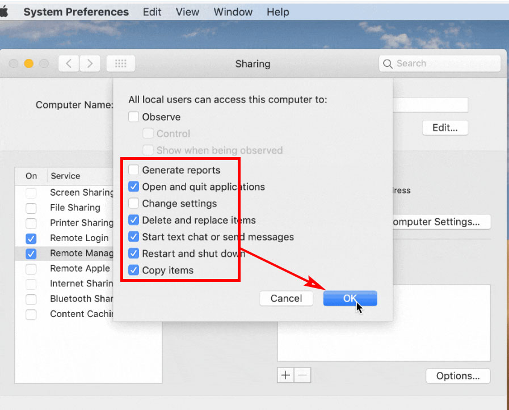This screenshot has width=509, height=410.
Task: Show all preferences grid icon
Action: coord(121,64)
